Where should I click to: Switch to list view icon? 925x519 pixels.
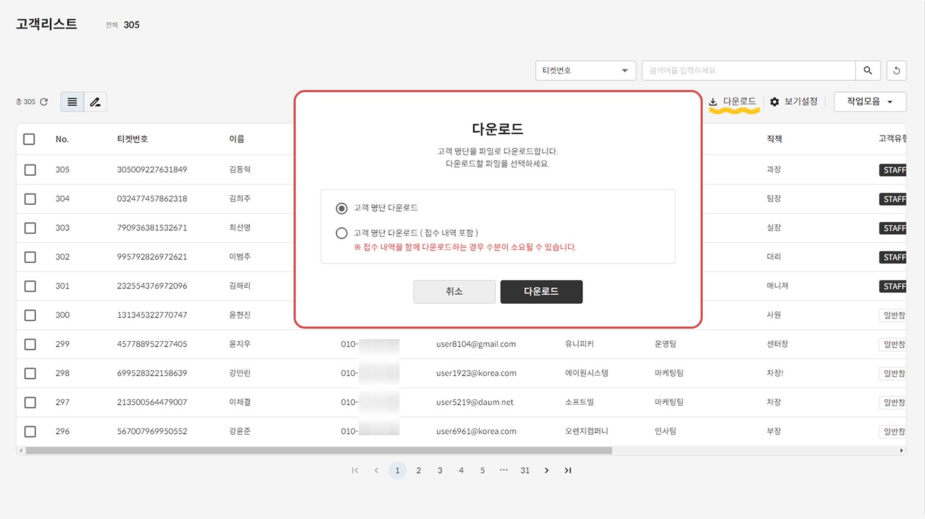(72, 102)
